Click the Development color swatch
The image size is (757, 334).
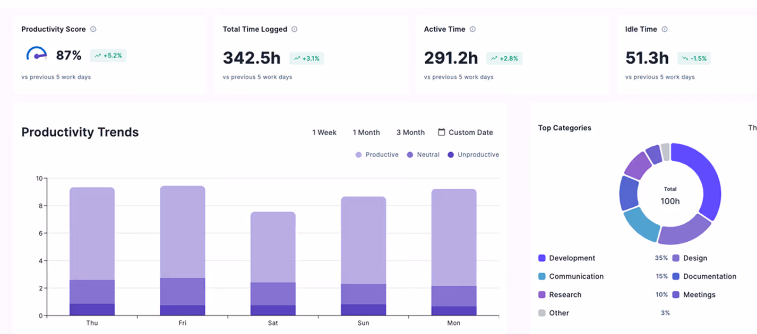[542, 258]
